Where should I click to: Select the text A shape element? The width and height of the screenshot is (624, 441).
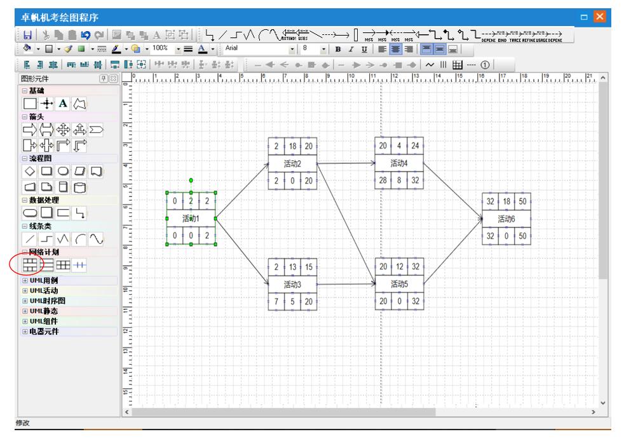[x=63, y=104]
